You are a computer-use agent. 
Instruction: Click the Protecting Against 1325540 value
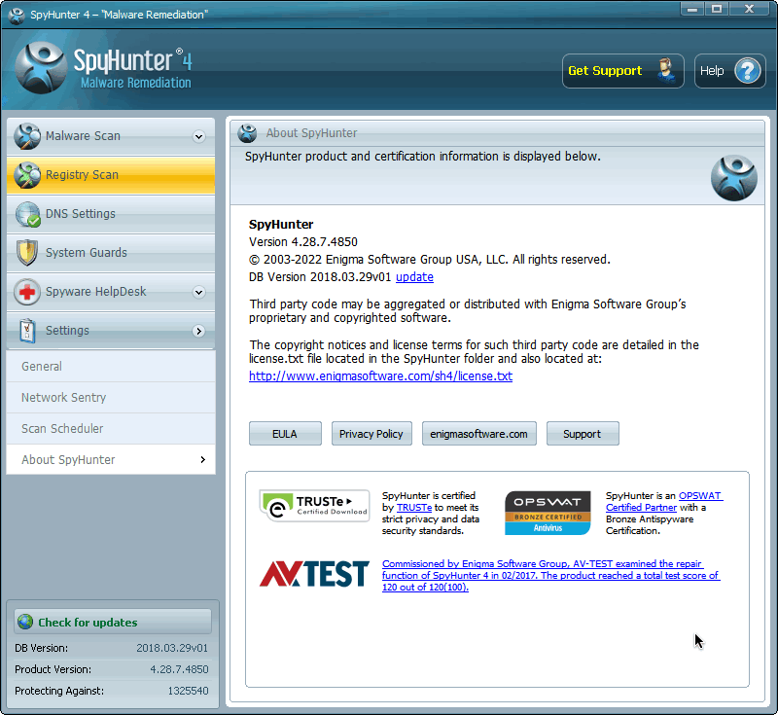(188, 691)
